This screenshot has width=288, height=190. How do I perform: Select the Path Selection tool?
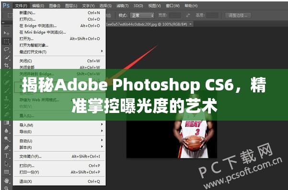point(6,164)
